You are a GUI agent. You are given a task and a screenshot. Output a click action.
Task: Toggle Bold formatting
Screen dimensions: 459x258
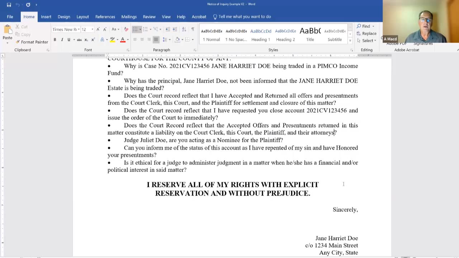point(55,39)
